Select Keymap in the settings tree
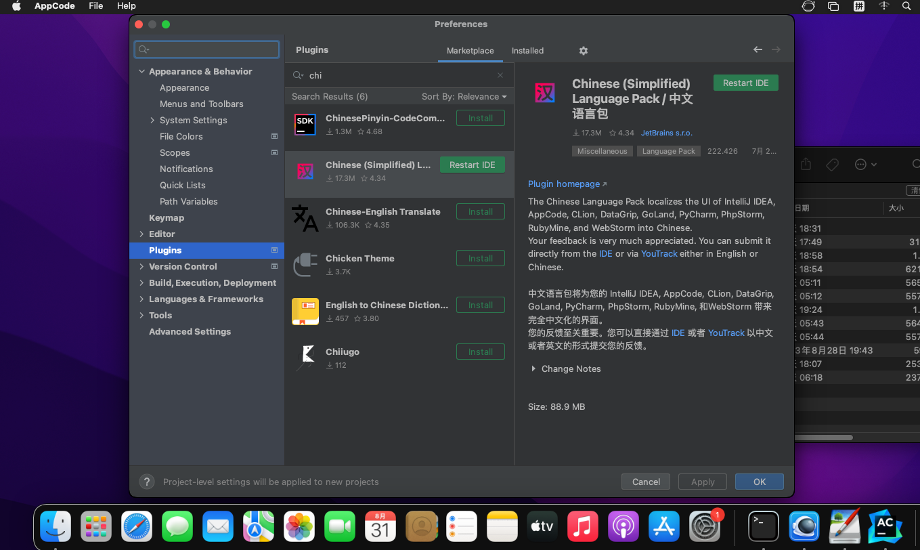920x550 pixels. tap(166, 217)
